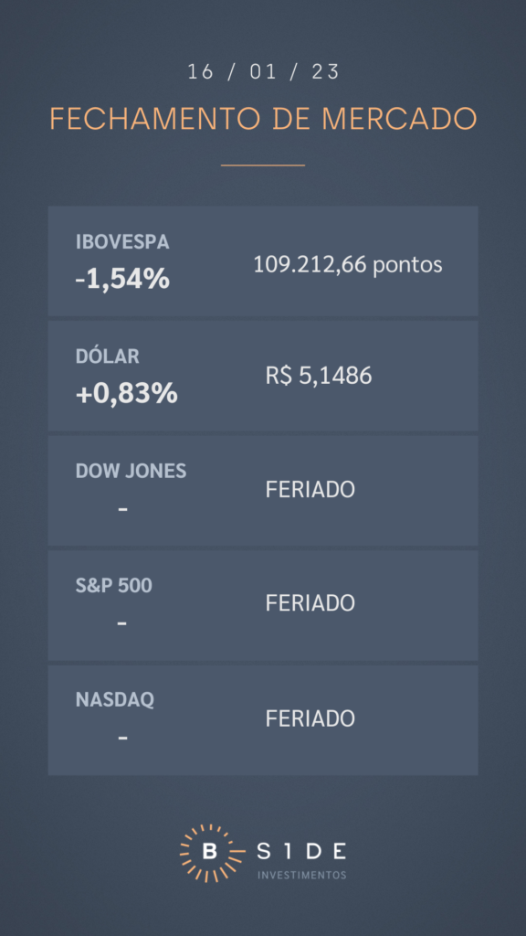Click the IBOVESPA label
The width and height of the screenshot is (526, 936).
point(122,242)
